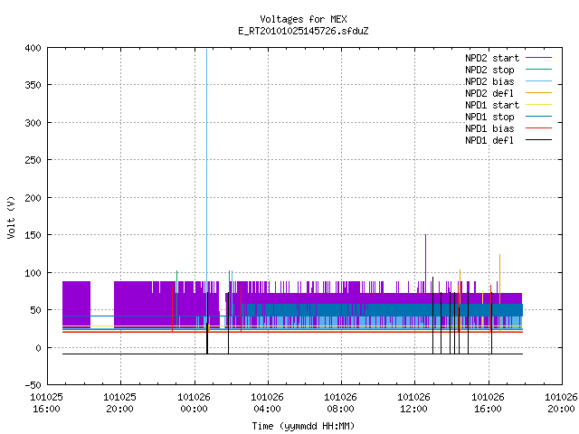Click the purple NPD2 start legend line
The height and width of the screenshot is (434, 579).
(539, 58)
